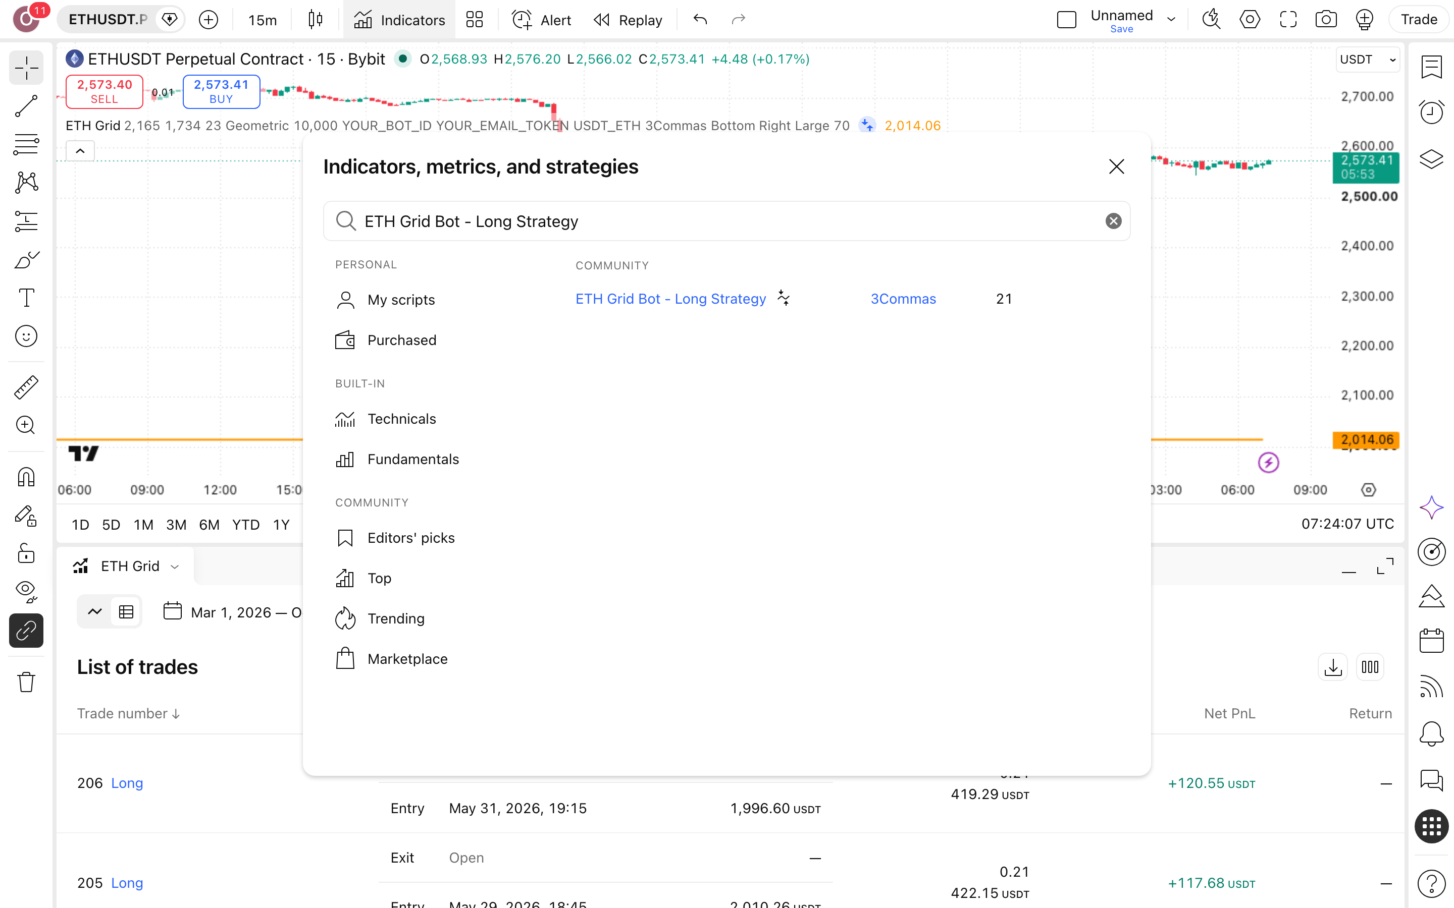Select the trend line drawing tool
The height and width of the screenshot is (908, 1454).
[x=26, y=106]
